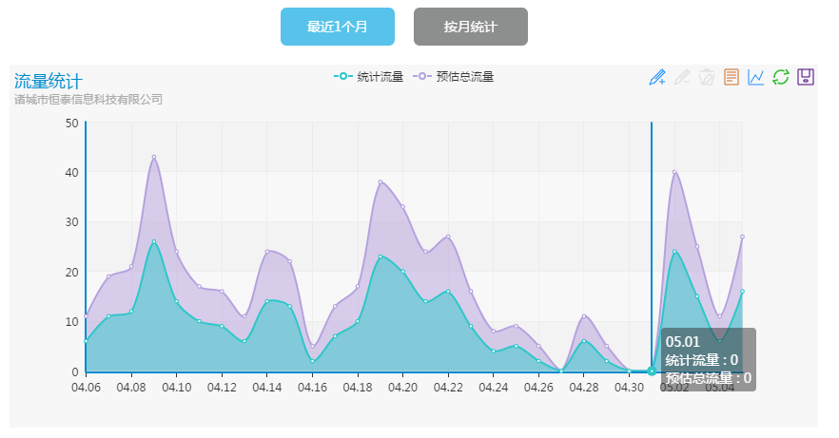Click the 04.14 x-axis date label
The image size is (839, 438).
tap(266, 388)
